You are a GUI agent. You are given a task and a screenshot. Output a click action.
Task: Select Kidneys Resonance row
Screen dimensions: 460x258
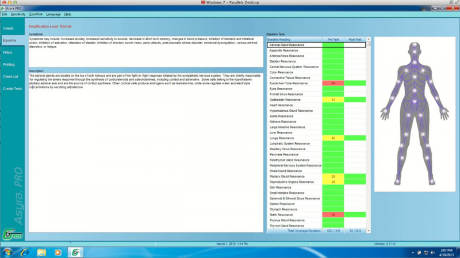pos(316,122)
